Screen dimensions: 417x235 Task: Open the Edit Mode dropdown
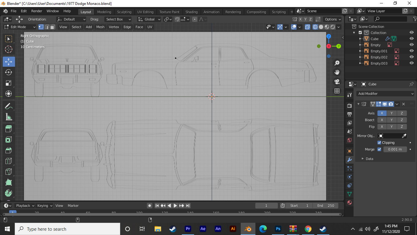pos(20,27)
